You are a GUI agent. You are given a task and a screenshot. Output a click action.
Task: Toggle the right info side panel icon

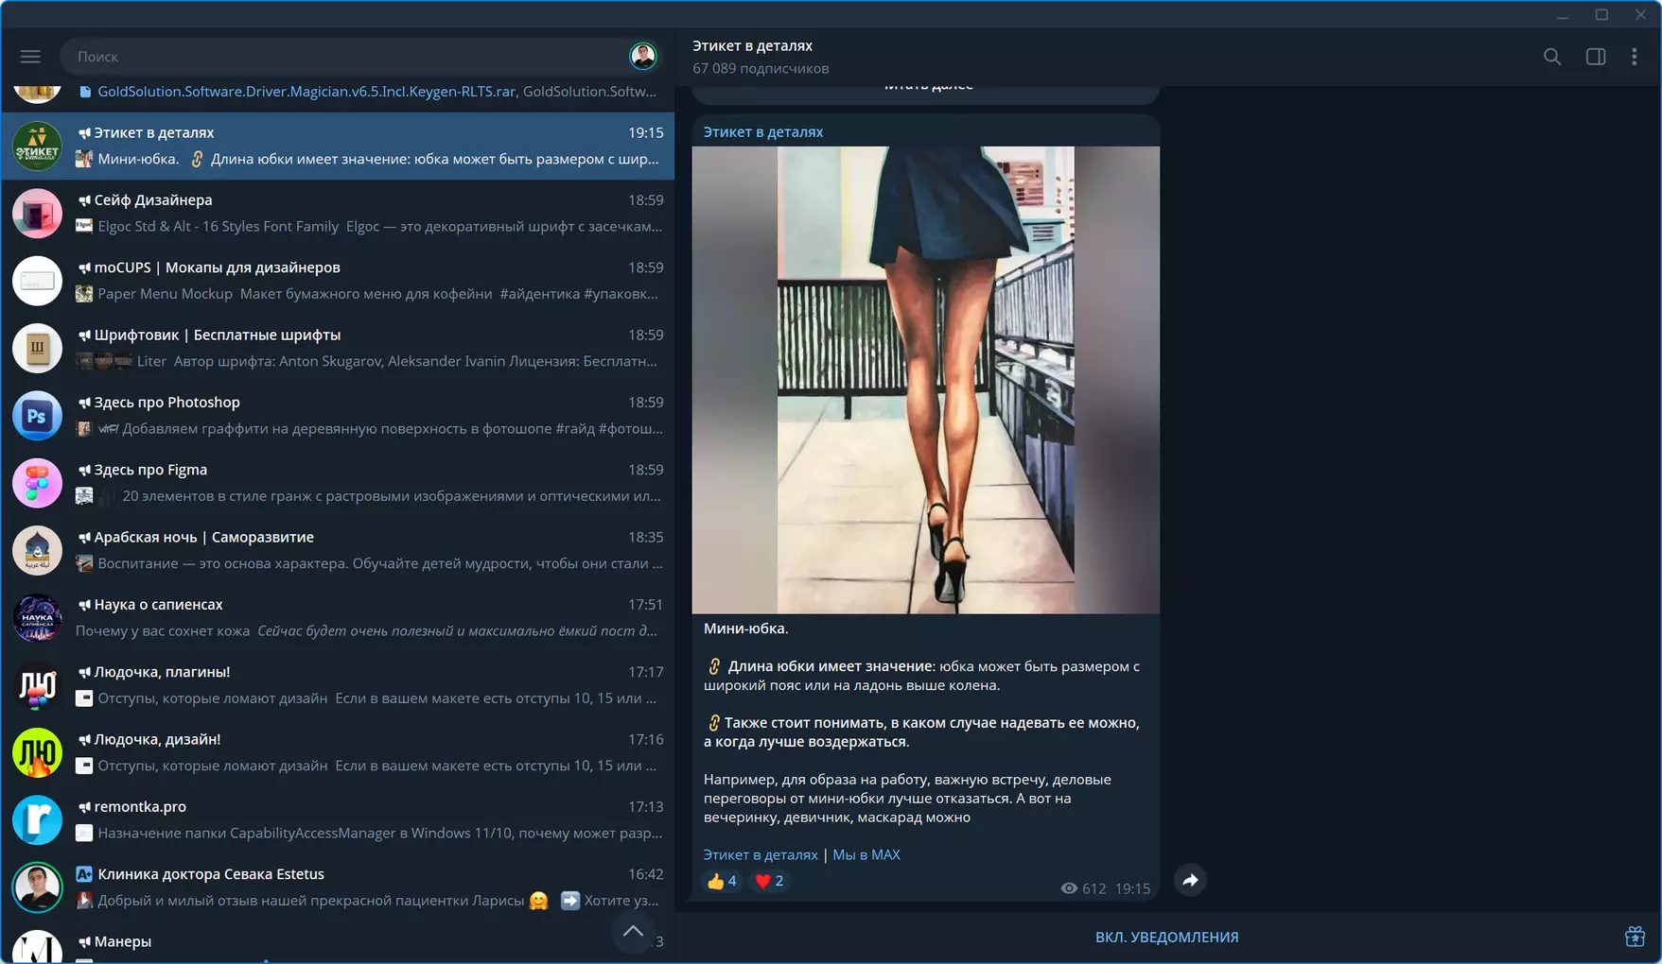(x=1596, y=57)
